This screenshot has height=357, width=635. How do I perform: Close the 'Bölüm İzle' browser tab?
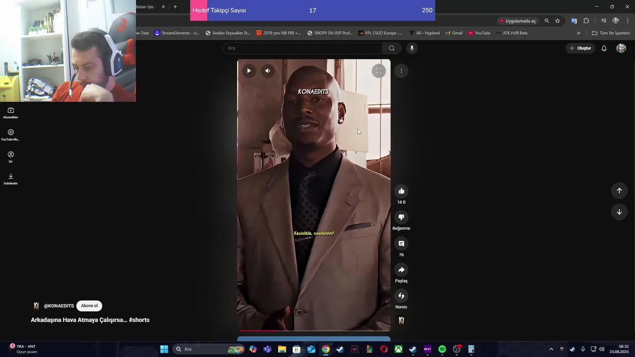[163, 7]
